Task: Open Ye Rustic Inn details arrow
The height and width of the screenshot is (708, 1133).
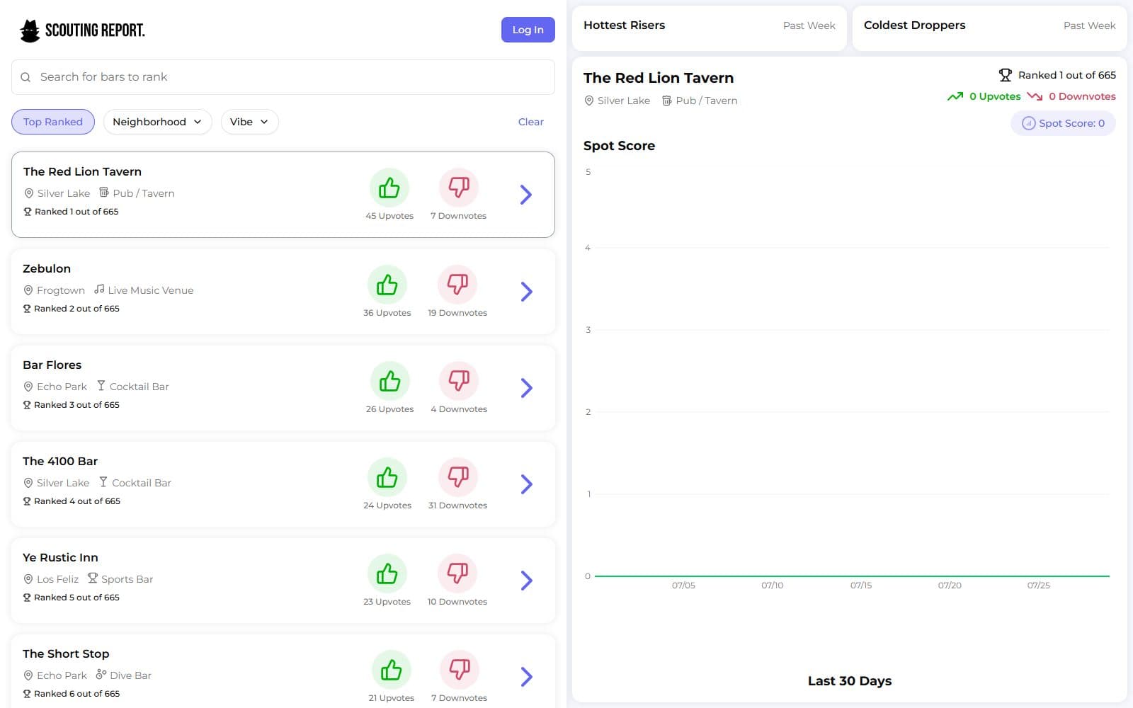Action: [526, 581]
